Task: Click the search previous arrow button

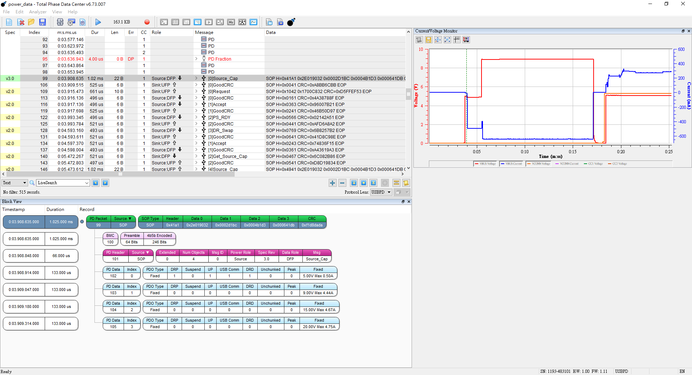Action: click(96, 183)
